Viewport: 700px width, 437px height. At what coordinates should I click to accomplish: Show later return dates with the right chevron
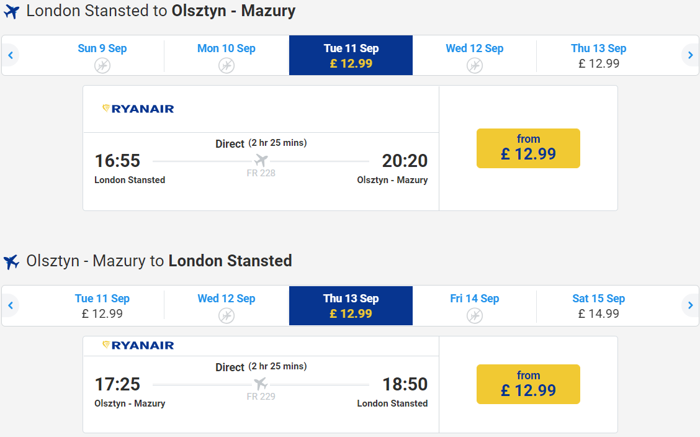(x=690, y=306)
